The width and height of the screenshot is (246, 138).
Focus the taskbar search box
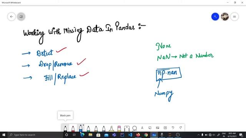click(35, 135)
